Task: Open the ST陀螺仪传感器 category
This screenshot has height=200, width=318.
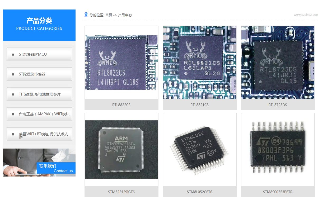Action: click(39, 74)
